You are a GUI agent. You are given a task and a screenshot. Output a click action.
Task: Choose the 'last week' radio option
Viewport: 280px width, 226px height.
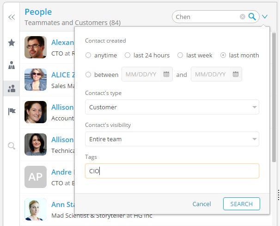click(x=180, y=55)
